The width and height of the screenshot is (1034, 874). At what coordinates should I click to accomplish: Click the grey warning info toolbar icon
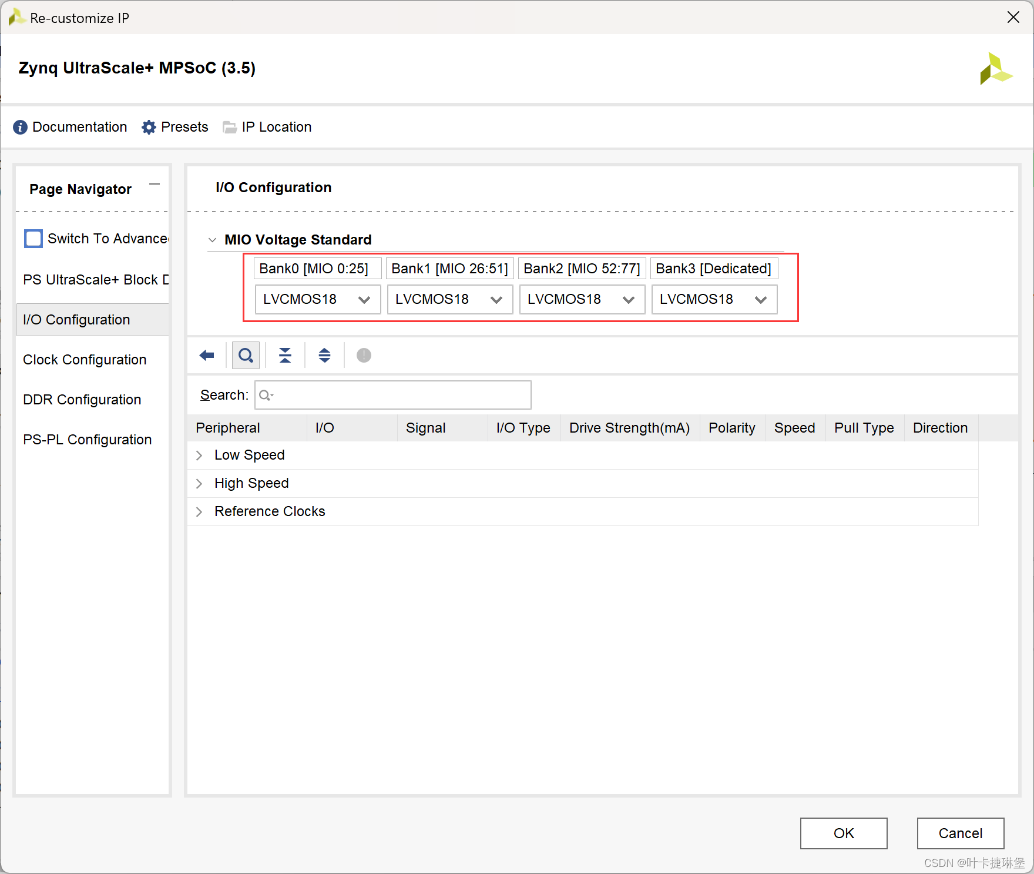[364, 356]
